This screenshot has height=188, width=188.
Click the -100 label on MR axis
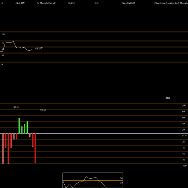184,166
